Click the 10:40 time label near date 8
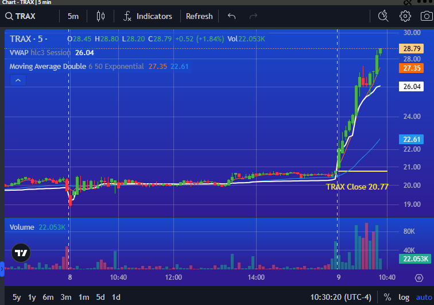 click(118, 277)
